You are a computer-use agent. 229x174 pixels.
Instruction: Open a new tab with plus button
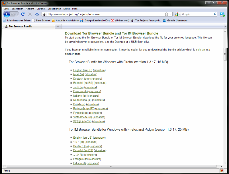(58, 27)
